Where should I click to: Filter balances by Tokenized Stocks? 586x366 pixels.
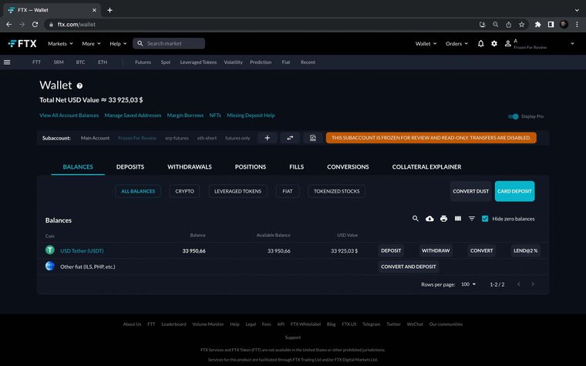[336, 191]
